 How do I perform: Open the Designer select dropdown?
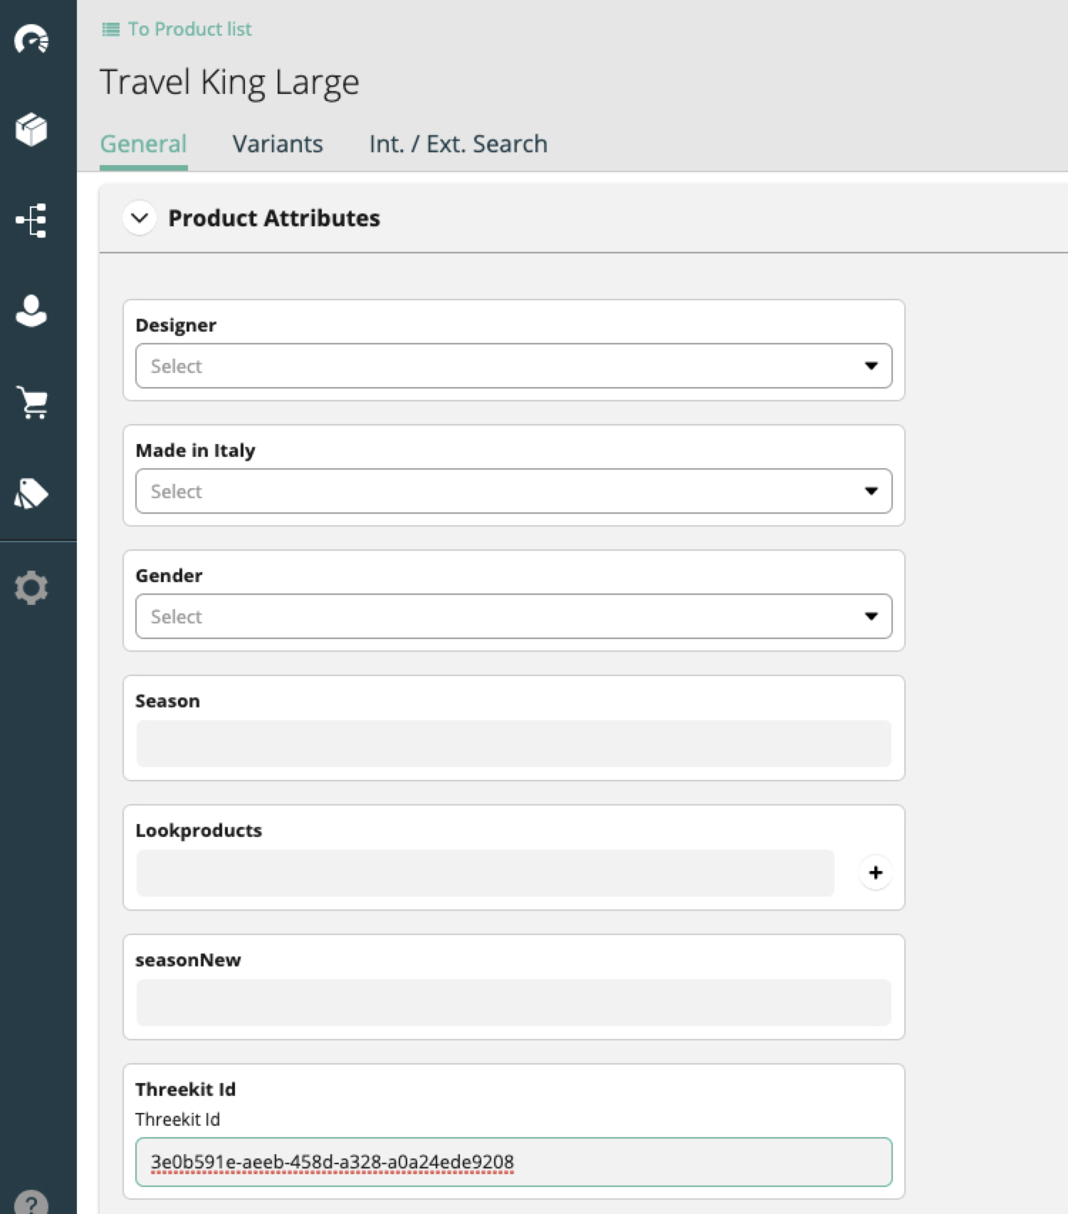pos(513,366)
